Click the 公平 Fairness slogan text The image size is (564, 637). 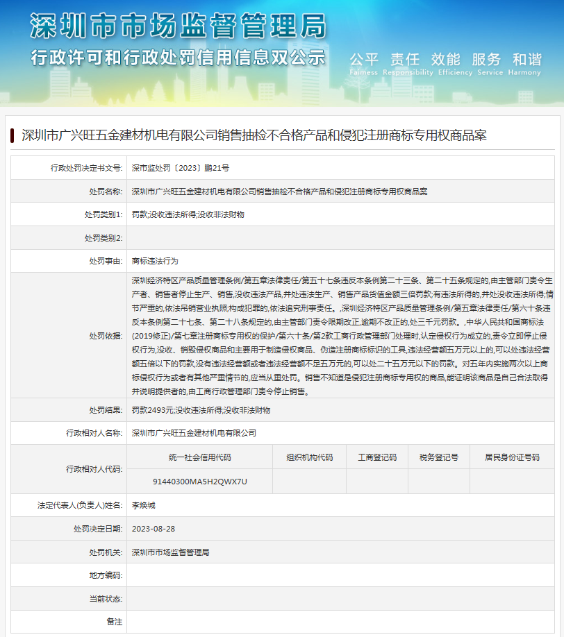363,64
